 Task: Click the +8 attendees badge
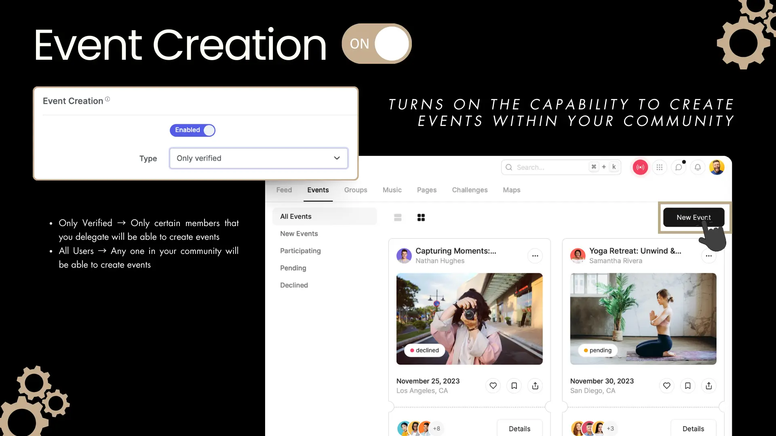coord(436,429)
